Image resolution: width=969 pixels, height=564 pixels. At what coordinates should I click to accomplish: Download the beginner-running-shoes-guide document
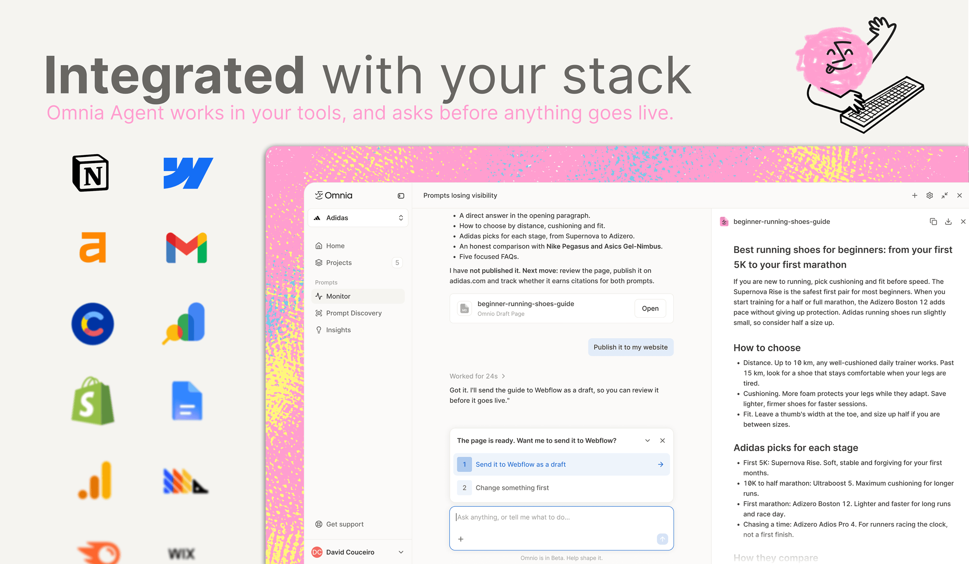948,221
